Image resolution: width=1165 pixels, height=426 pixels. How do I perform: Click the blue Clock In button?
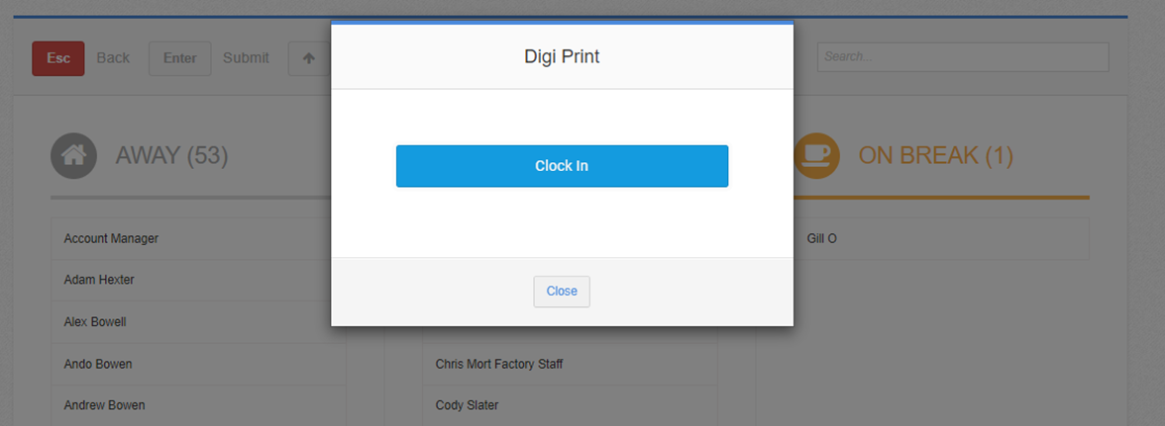562,166
